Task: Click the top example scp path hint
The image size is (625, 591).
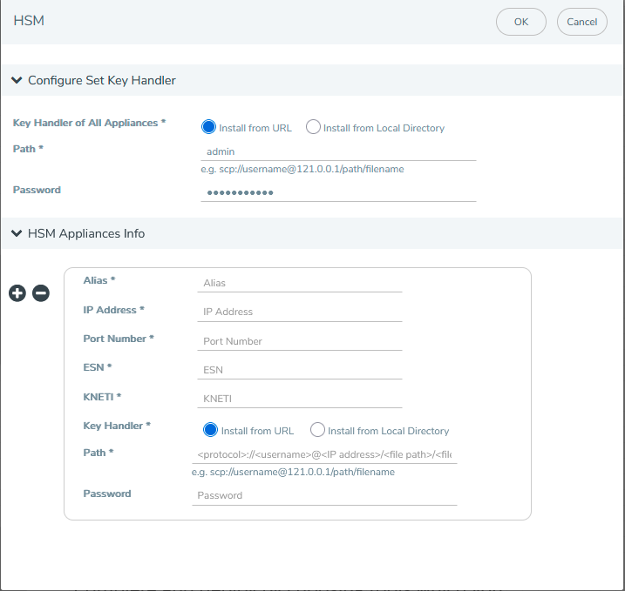Action: pyautogui.click(x=302, y=170)
